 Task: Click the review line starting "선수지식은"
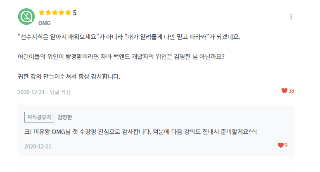click(x=128, y=37)
